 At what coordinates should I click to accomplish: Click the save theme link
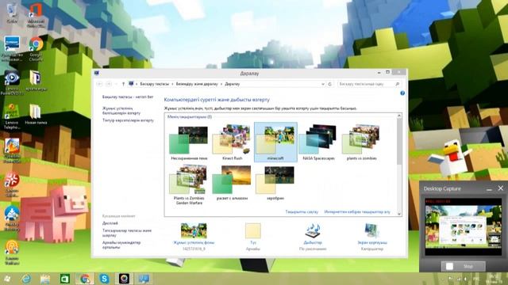[302, 212]
